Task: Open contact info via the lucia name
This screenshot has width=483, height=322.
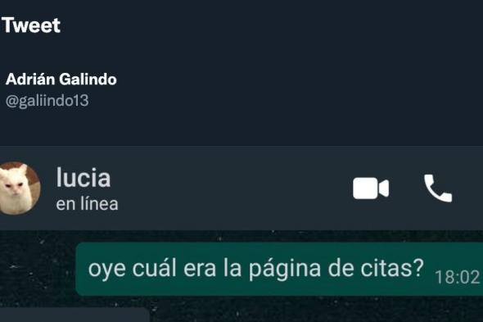Action: pos(84,177)
